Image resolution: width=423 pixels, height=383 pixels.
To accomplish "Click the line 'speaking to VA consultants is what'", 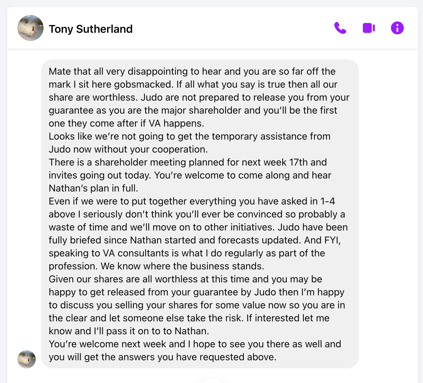I will point(187,253).
